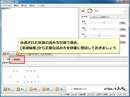
Task: Switch to the 単語編集 tab
Action: 17,59
